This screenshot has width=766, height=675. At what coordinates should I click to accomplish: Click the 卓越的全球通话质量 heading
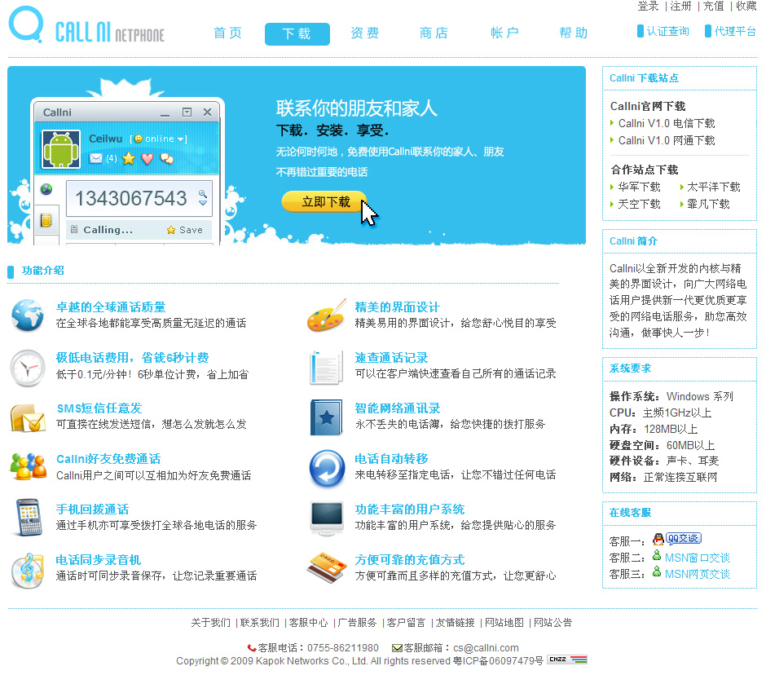tap(111, 307)
